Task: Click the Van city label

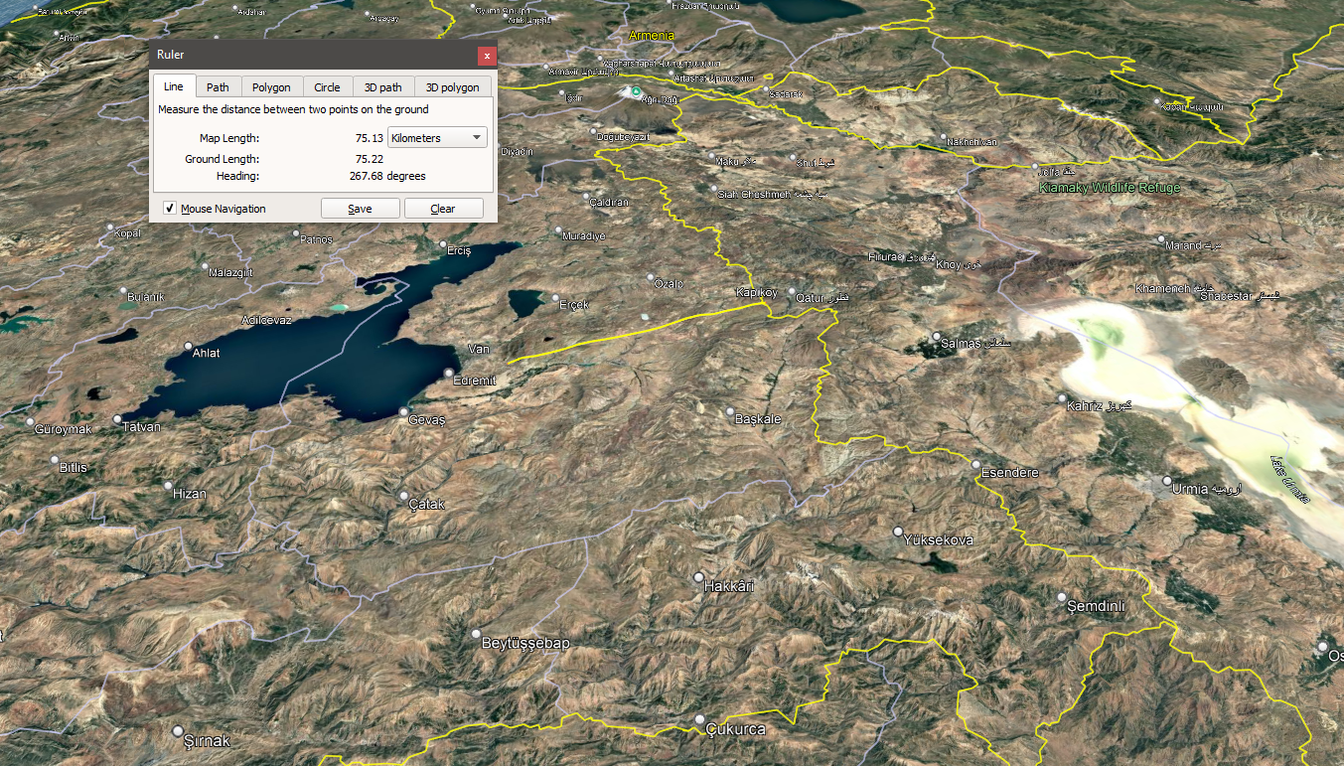Action: pos(480,349)
